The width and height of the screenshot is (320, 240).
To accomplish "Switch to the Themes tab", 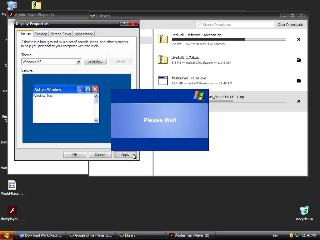I will (25, 33).
